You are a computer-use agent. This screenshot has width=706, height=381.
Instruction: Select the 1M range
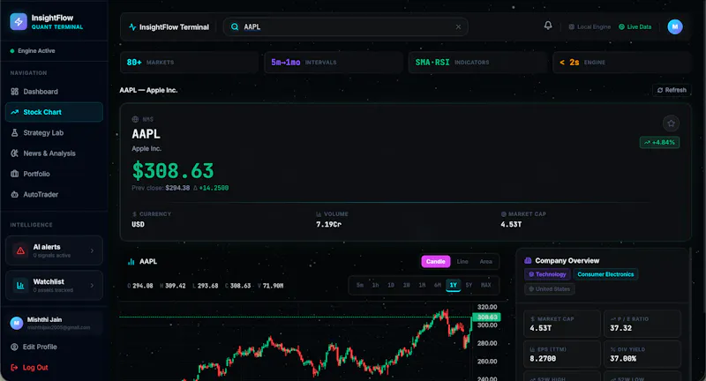pyautogui.click(x=422, y=285)
